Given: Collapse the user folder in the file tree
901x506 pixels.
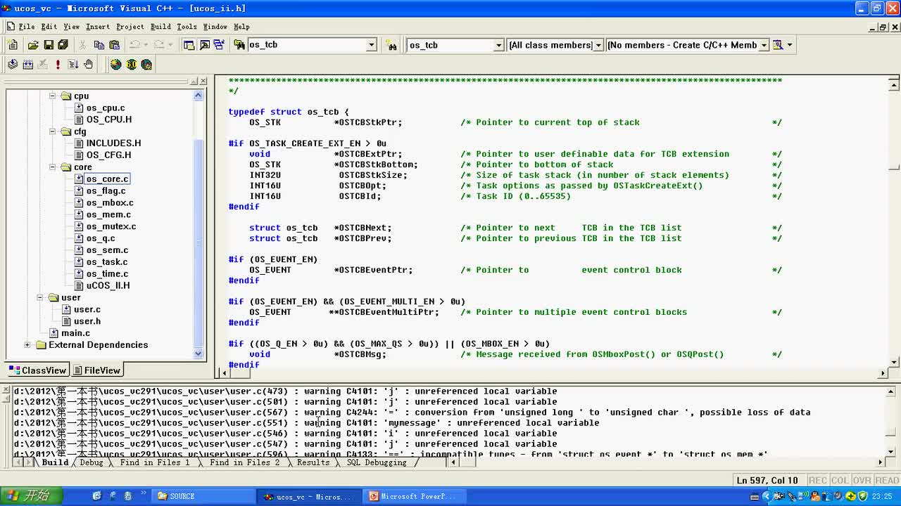Looking at the screenshot, I should point(40,297).
